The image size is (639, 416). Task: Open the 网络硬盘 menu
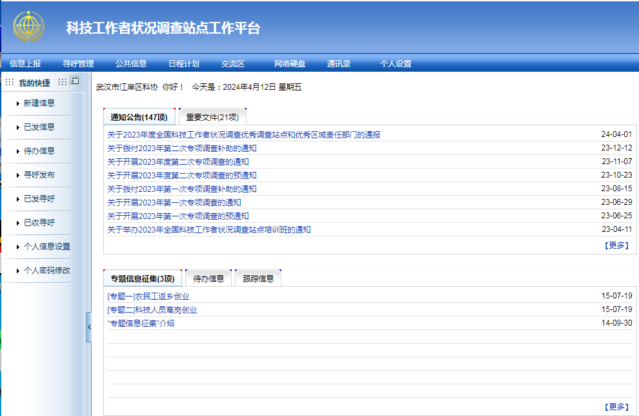290,63
